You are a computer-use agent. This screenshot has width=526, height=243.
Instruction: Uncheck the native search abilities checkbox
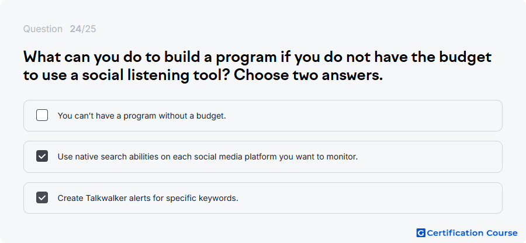[42, 156]
